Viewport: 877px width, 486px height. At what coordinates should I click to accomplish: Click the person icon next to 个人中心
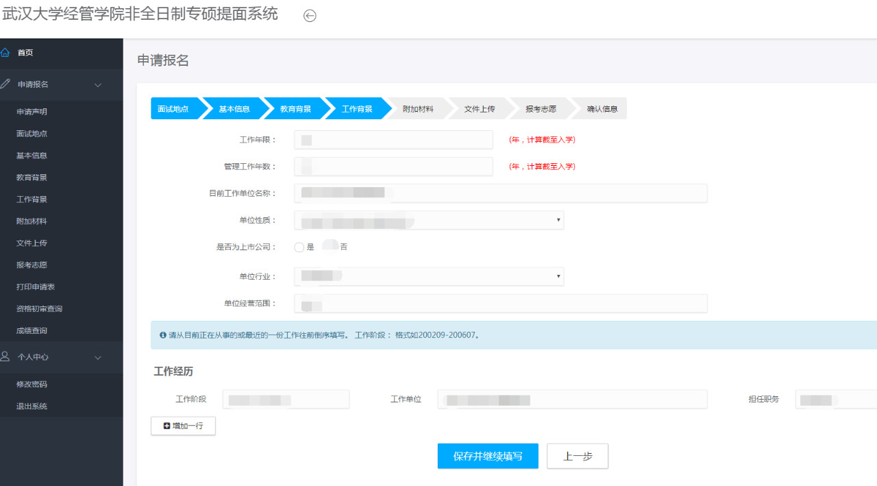click(x=5, y=357)
